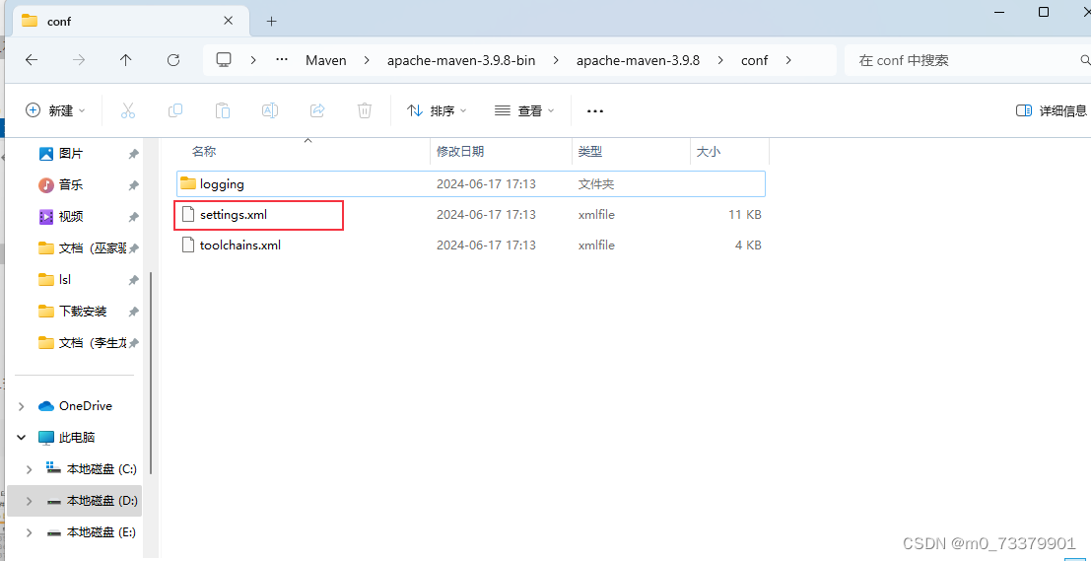
Task: Open the 查看 (View) dropdown
Action: [524, 110]
